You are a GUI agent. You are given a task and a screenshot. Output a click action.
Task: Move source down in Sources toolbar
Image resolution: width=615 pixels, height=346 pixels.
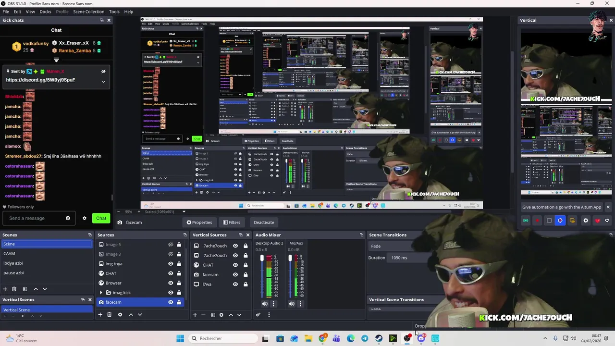[140, 315]
